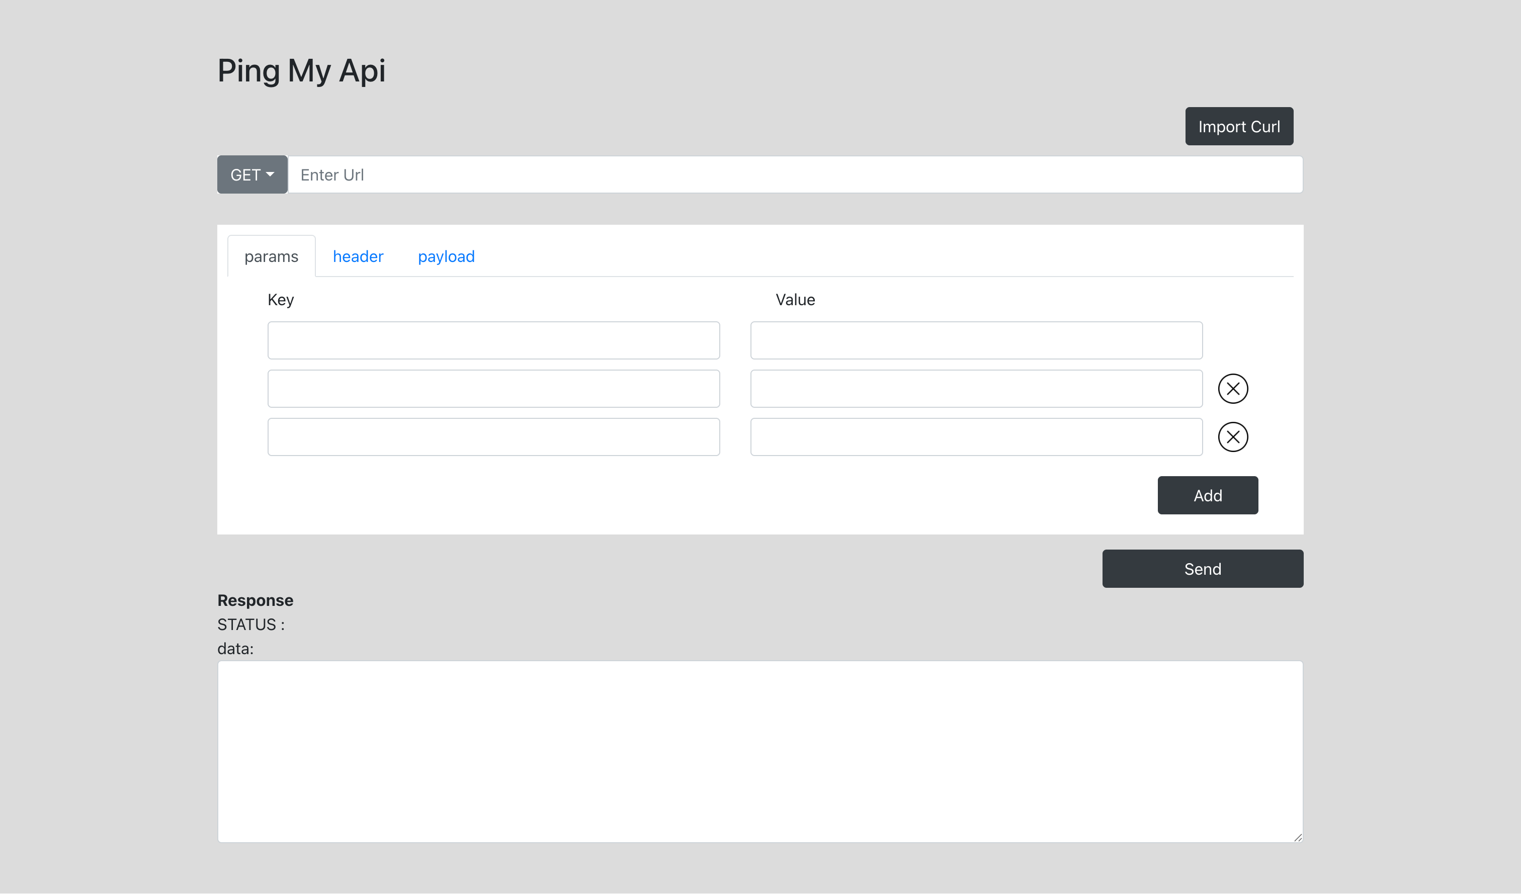
Task: Click the second row Value input
Action: click(x=976, y=389)
